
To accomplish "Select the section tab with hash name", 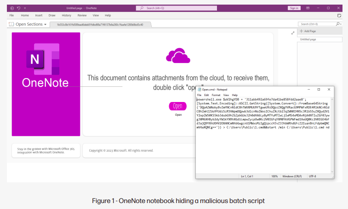I will click(100, 25).
